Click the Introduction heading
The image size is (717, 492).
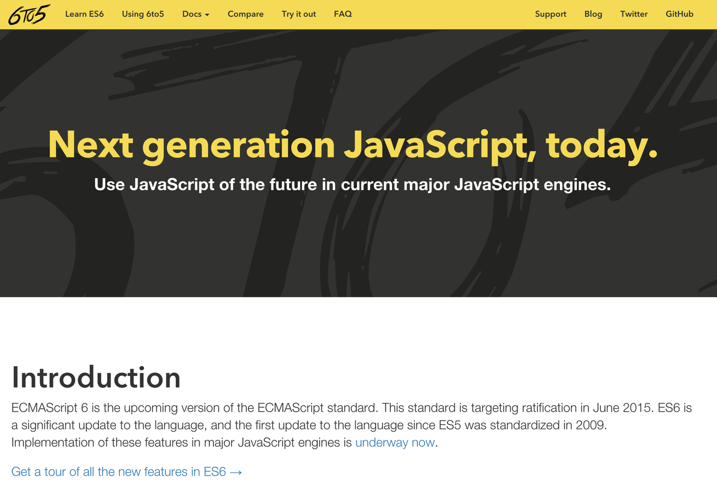point(96,377)
